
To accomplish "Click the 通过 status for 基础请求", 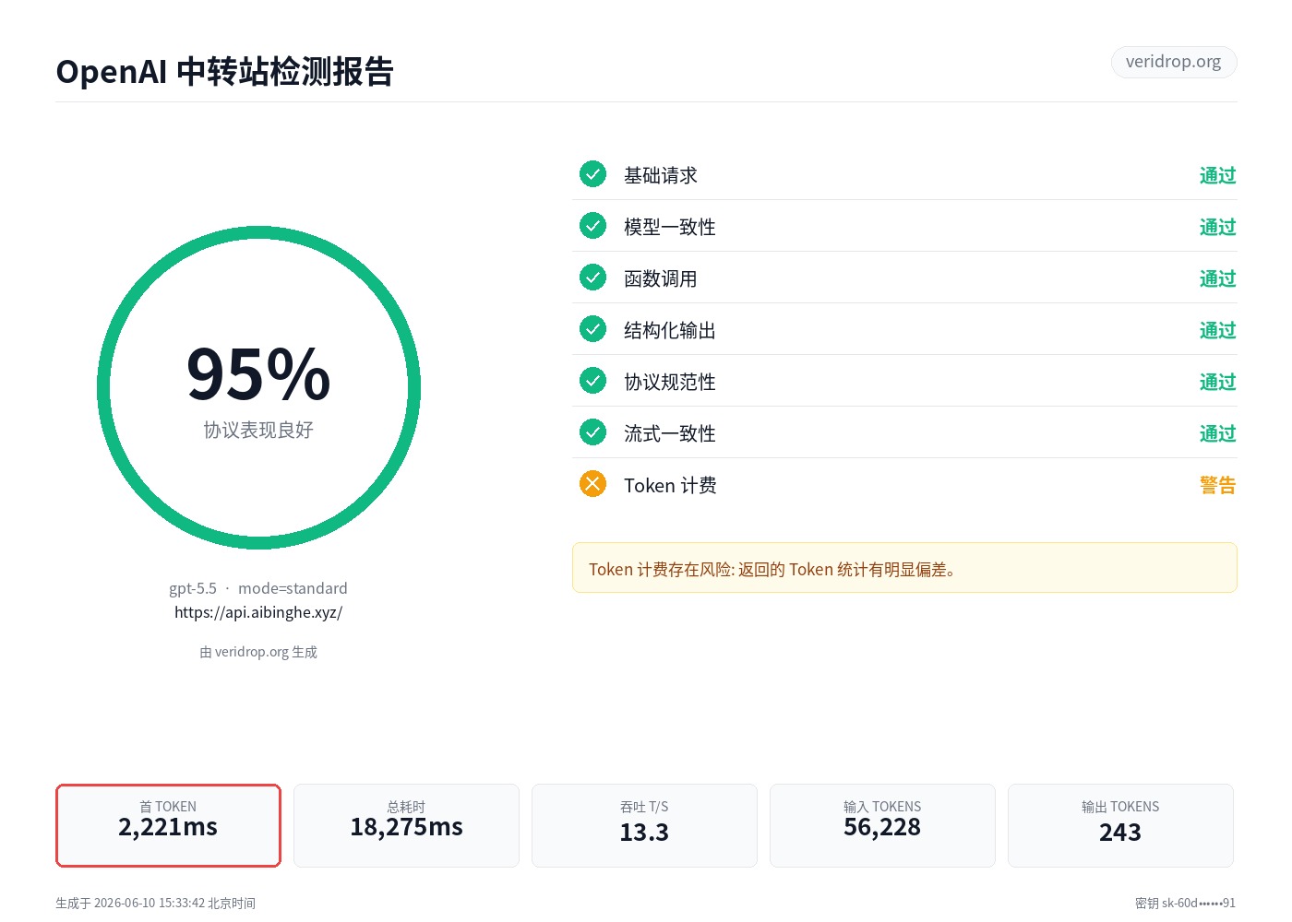I will pyautogui.click(x=1217, y=175).
